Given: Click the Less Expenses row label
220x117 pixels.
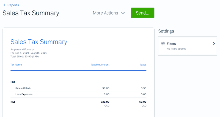Looking at the screenshot, I should coord(24,94).
